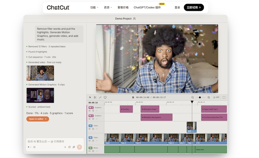Toggle visibility of the V1 Video track
This screenshot has height=158, width=259.
click(90, 141)
